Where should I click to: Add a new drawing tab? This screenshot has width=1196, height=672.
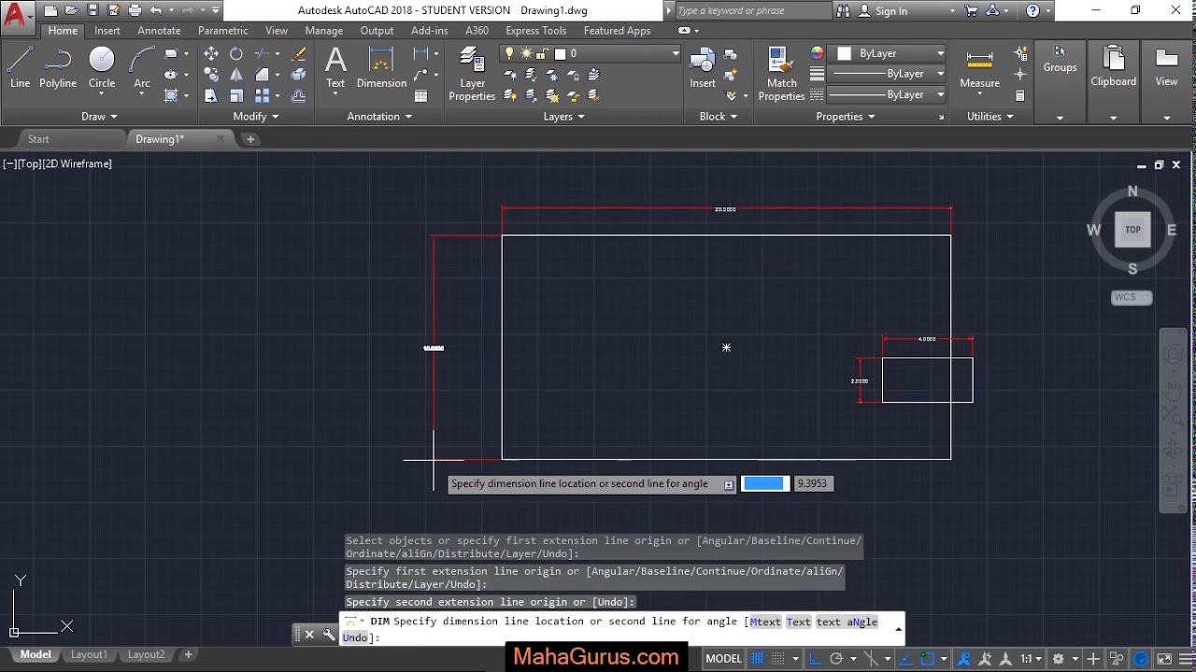pyautogui.click(x=250, y=139)
